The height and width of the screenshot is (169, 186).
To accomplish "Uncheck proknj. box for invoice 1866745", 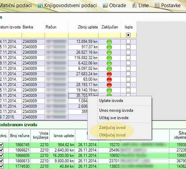I will pyautogui.click(x=1, y=145).
